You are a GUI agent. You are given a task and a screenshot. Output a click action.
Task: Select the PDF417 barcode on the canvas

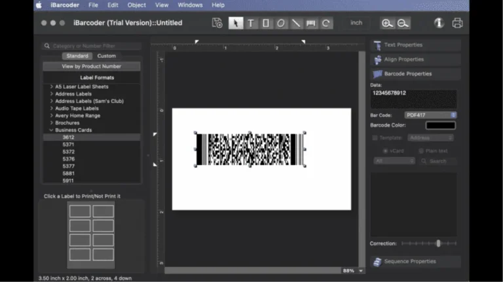pyautogui.click(x=250, y=149)
